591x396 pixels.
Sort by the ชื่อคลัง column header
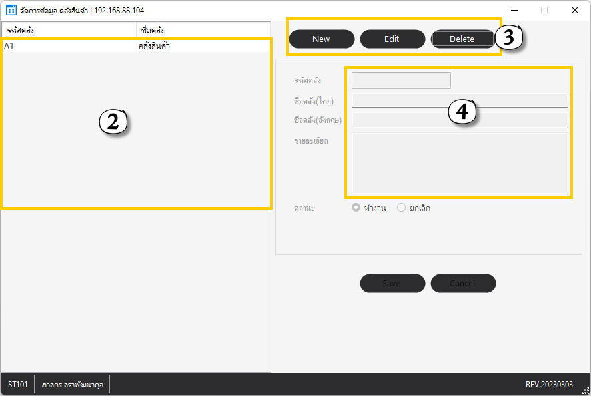(203, 31)
